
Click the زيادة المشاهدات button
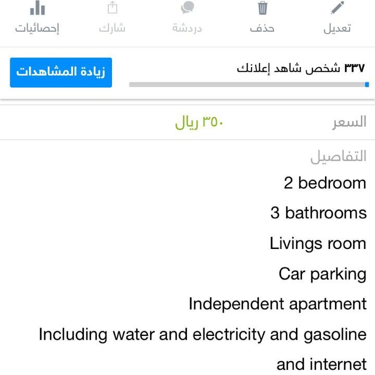pyautogui.click(x=61, y=72)
